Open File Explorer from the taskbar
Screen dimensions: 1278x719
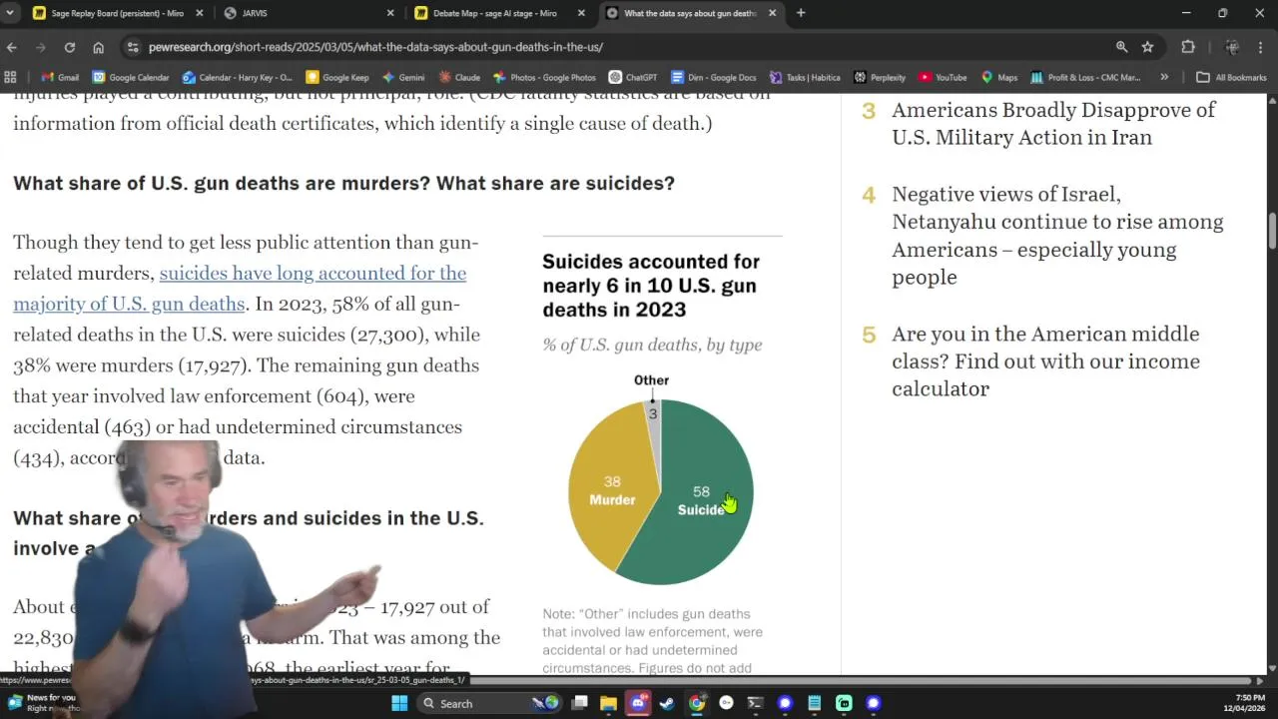click(608, 703)
